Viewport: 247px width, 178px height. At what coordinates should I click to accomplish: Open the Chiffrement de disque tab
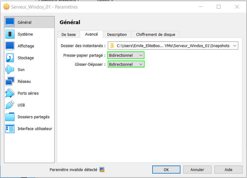155,34
